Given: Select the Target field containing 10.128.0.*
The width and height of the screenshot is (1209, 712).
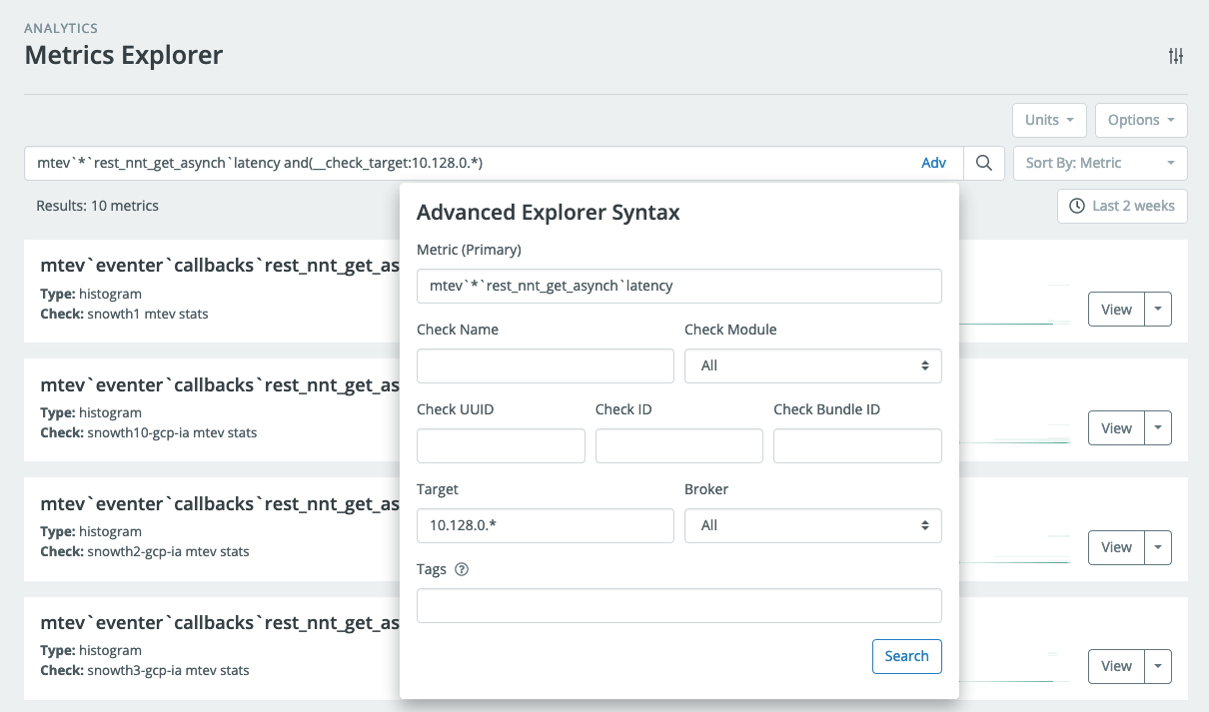Looking at the screenshot, I should coord(545,525).
